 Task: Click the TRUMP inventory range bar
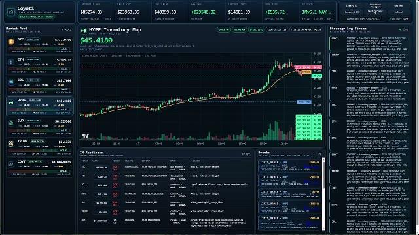click(40, 151)
